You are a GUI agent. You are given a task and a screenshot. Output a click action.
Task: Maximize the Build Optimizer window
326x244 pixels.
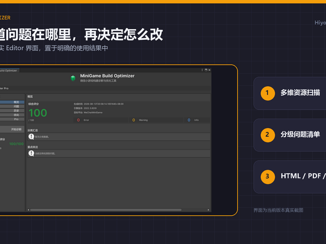click(206, 70)
